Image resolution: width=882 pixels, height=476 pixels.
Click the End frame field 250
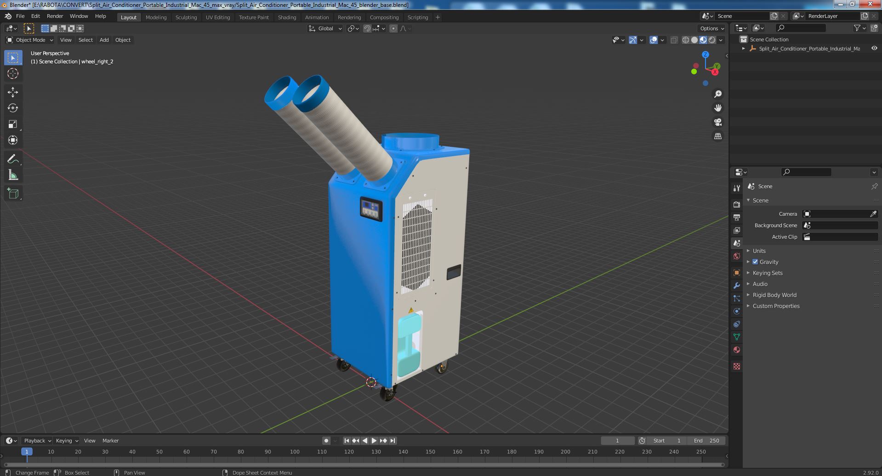(706, 441)
